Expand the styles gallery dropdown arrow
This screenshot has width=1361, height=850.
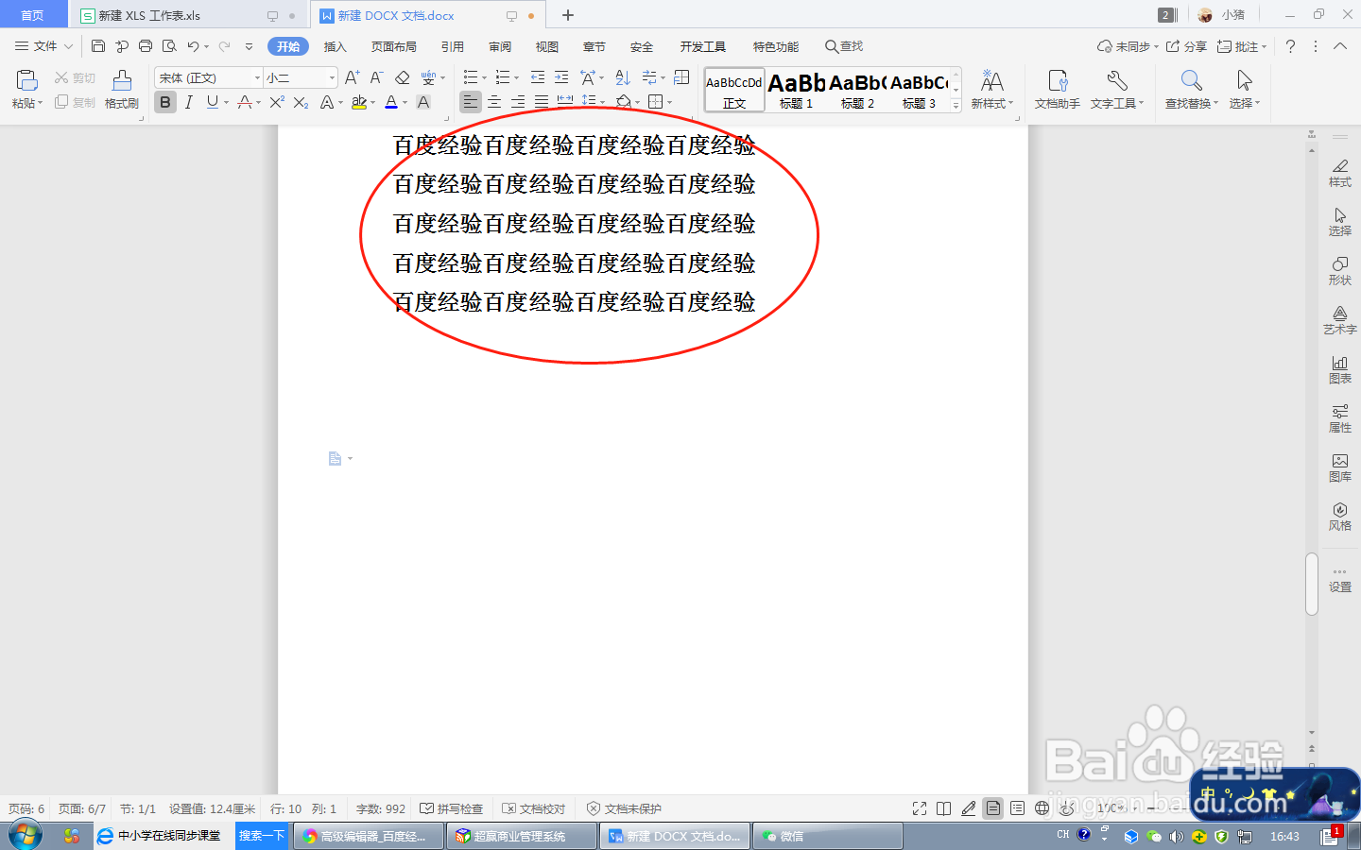click(956, 106)
